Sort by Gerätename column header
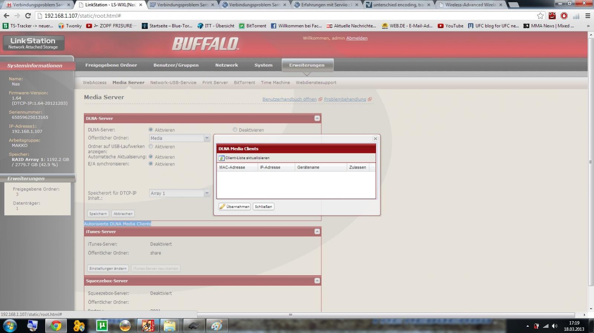 (x=321, y=167)
